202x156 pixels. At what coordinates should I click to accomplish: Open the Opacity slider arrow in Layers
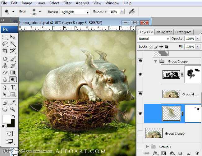click(x=198, y=39)
